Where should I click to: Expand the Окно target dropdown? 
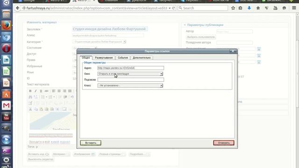pyautogui.click(x=161, y=74)
